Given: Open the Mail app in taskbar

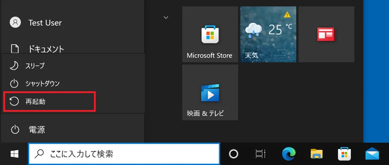Looking at the screenshot, I should 372,154.
